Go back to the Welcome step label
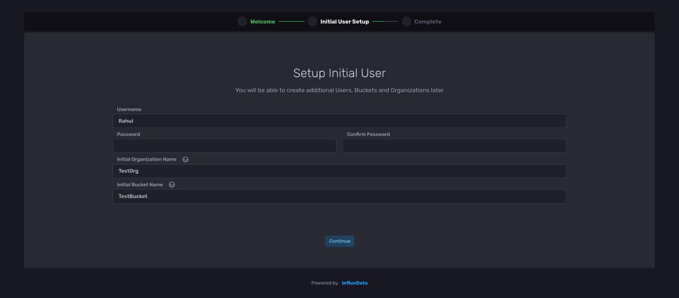 click(x=263, y=22)
